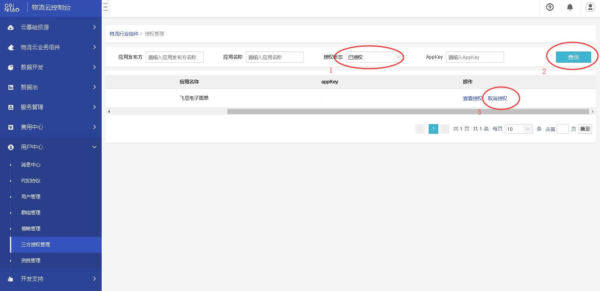
Task: Click the CAINIAO logo
Action: [12, 7]
